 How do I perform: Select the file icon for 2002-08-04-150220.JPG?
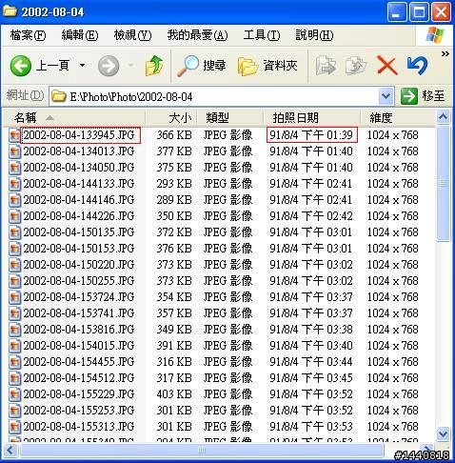(x=14, y=265)
